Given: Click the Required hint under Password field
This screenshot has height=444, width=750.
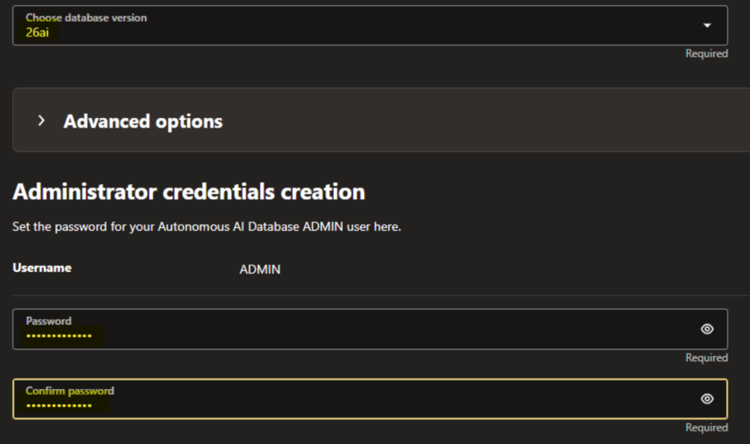Looking at the screenshot, I should click(706, 358).
